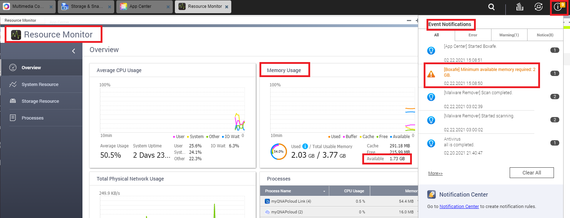This screenshot has height=218, width=570.
Task: Open Storage Resource in the sidebar
Action: click(41, 101)
